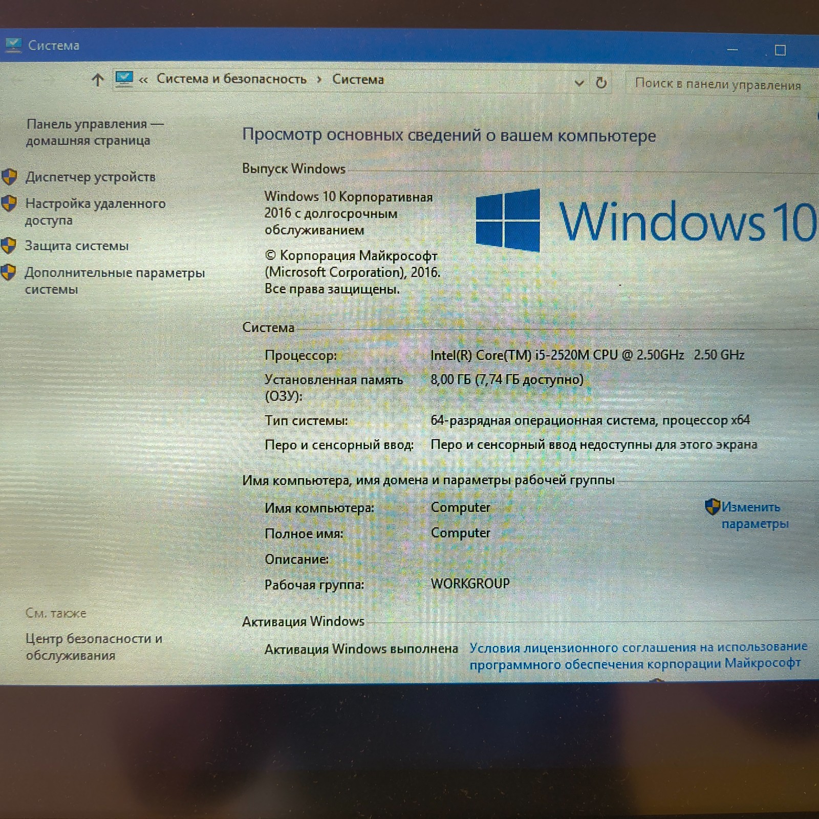This screenshot has width=819, height=819.
Task: Maximize the Система window
Action: pyautogui.click(x=780, y=50)
